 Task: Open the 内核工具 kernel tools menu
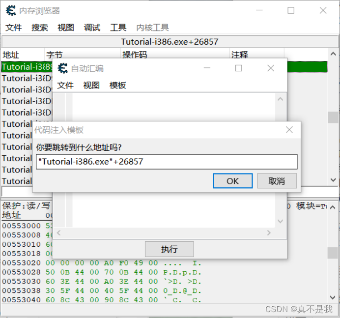point(153,28)
